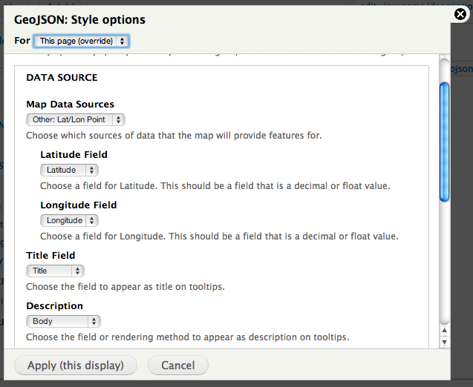This screenshot has width=473, height=387.
Task: Open the Longitude Field dropdown
Action: (69, 220)
